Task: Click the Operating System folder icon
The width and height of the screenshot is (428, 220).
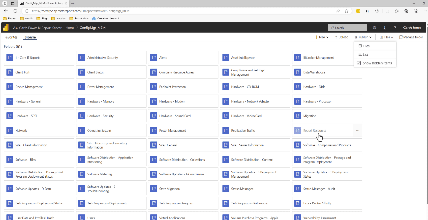Action: pos(82,131)
